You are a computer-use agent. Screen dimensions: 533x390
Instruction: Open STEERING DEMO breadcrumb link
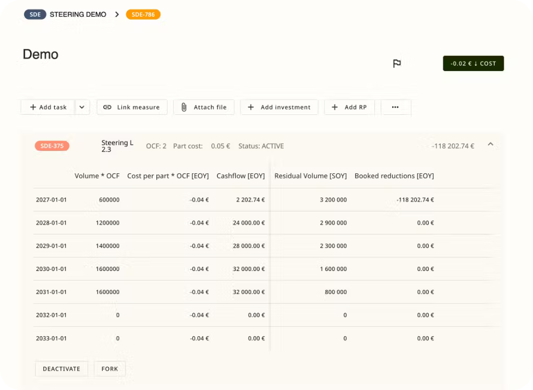coord(78,15)
